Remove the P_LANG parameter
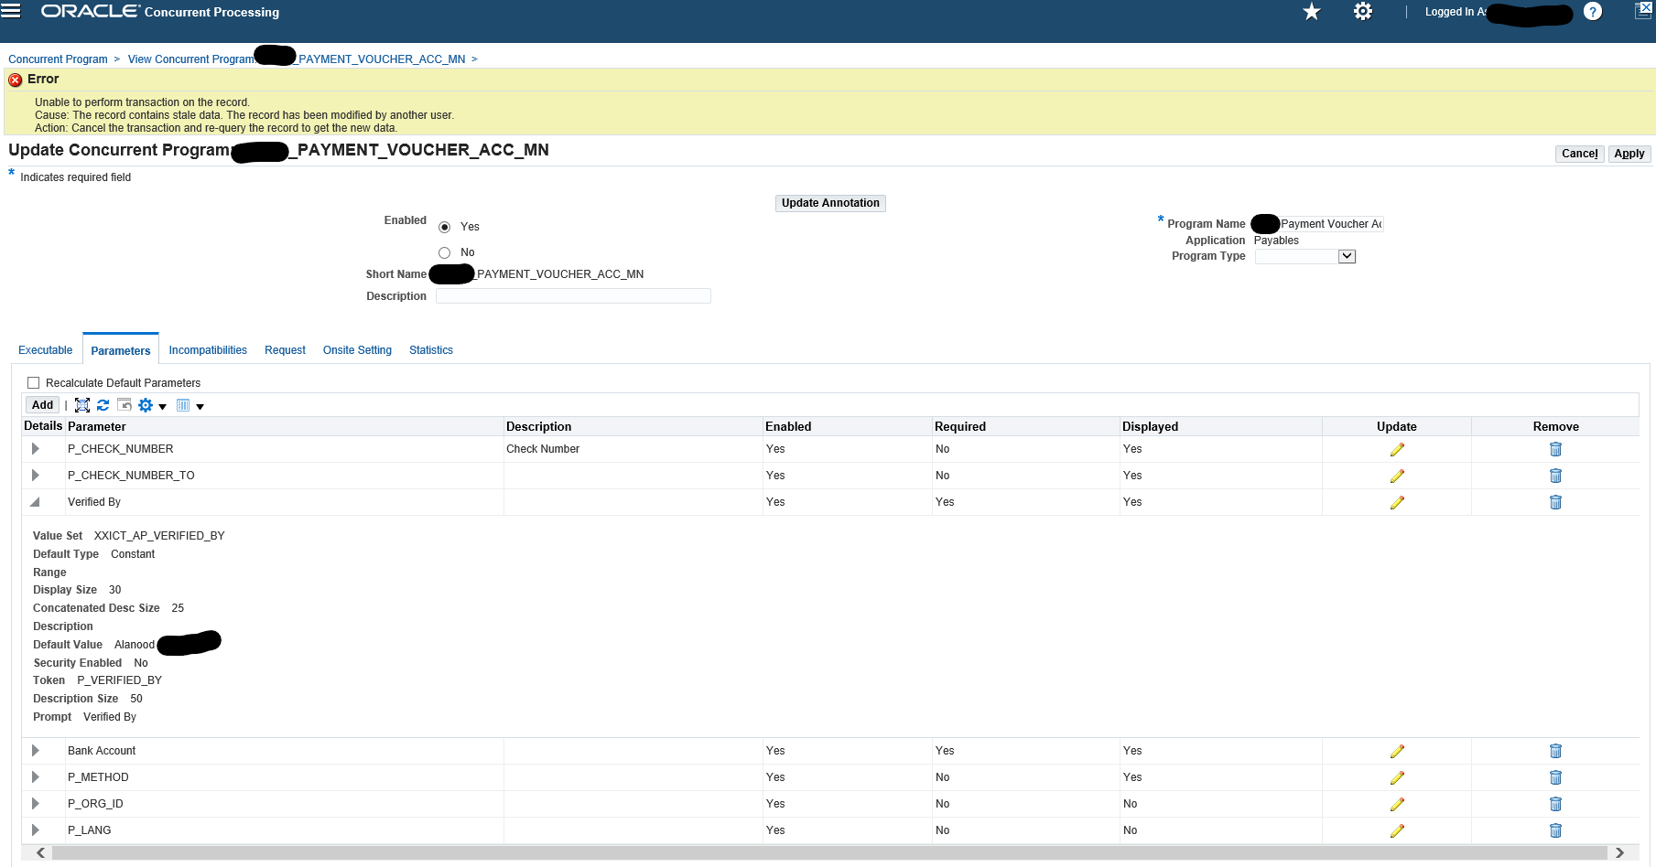Viewport: 1656px width, 867px height. tap(1555, 830)
